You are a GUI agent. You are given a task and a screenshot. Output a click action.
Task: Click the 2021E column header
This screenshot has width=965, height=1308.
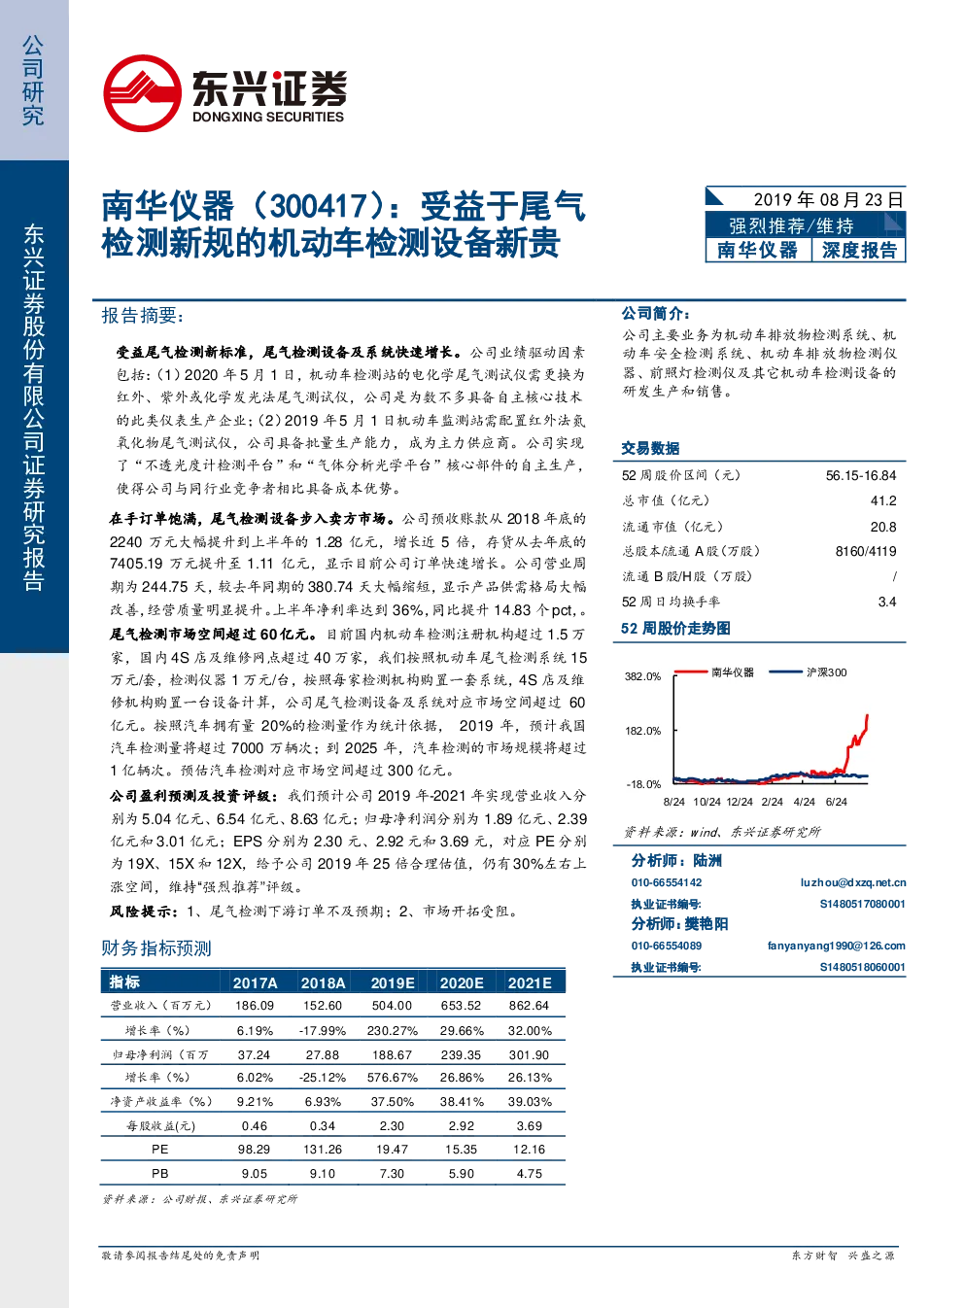530,982
